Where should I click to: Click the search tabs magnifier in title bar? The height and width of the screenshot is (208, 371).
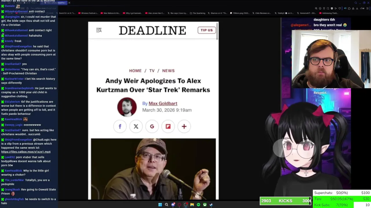(x=356, y=3)
